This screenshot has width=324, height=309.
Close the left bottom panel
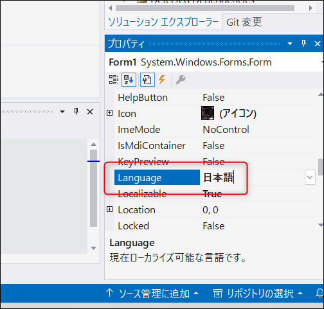(x=90, y=112)
